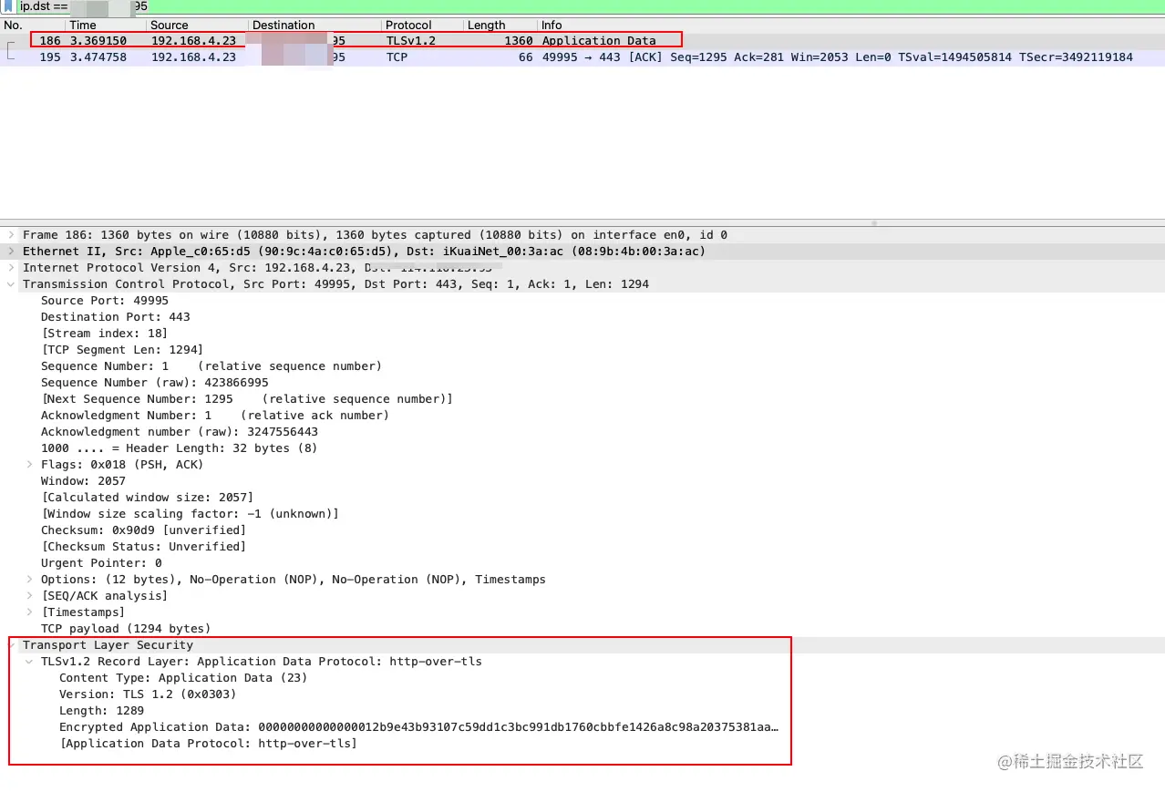1165x792 pixels.
Task: Collapse the Transport Layer Security node
Action: point(12,645)
